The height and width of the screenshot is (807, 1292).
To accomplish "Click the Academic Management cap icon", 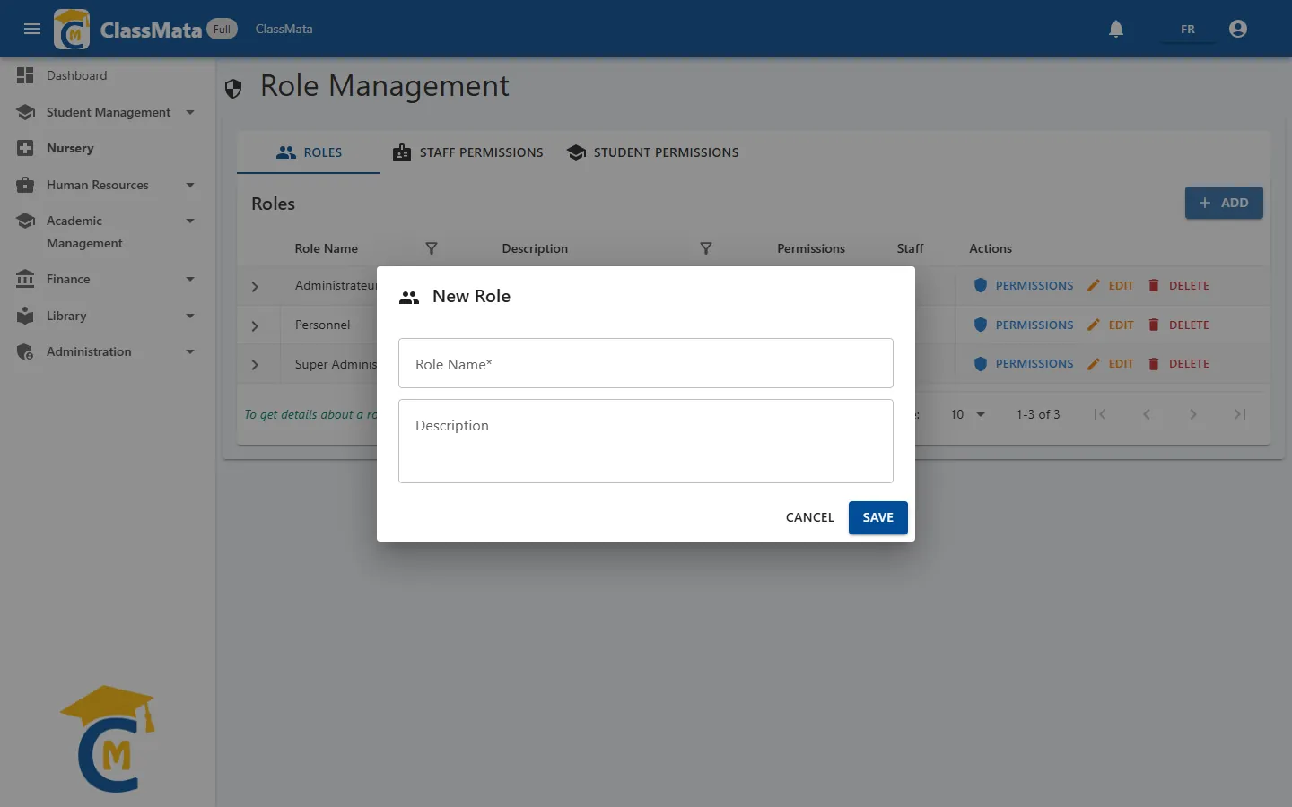I will pyautogui.click(x=25, y=221).
